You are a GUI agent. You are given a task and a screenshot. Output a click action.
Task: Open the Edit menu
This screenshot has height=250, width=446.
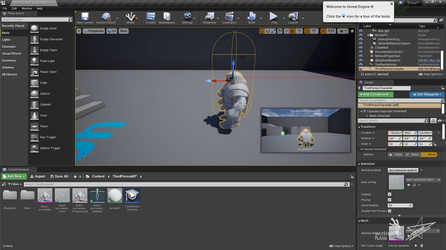(x=14, y=8)
